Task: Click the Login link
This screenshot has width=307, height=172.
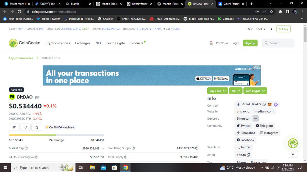Action: click(235, 43)
